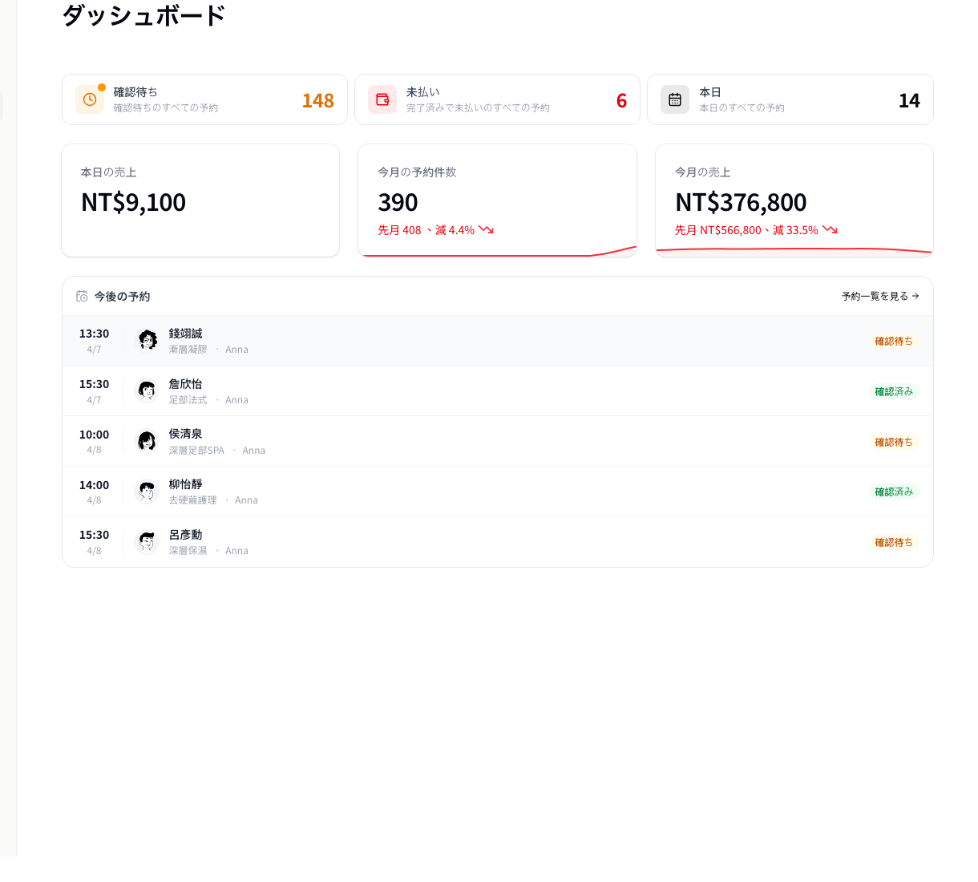Open 侯清泉's 10:00 booking row

coord(497,441)
